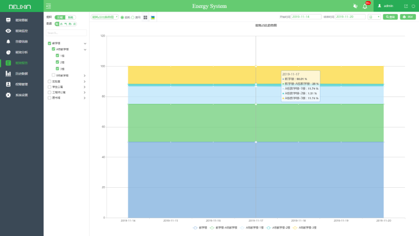The height and width of the screenshot is (236, 419).
Task: Open the bar-chart history data menu item
Action: pos(8,73)
